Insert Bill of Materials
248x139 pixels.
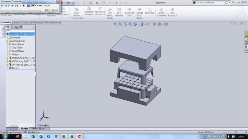tap(119, 12)
